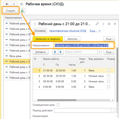Move the row up with the blue arrow

(55, 52)
